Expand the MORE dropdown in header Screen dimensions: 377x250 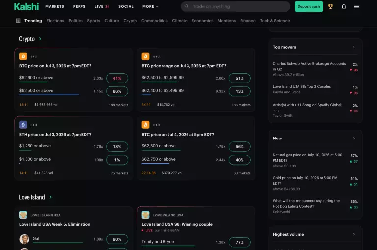(x=151, y=7)
